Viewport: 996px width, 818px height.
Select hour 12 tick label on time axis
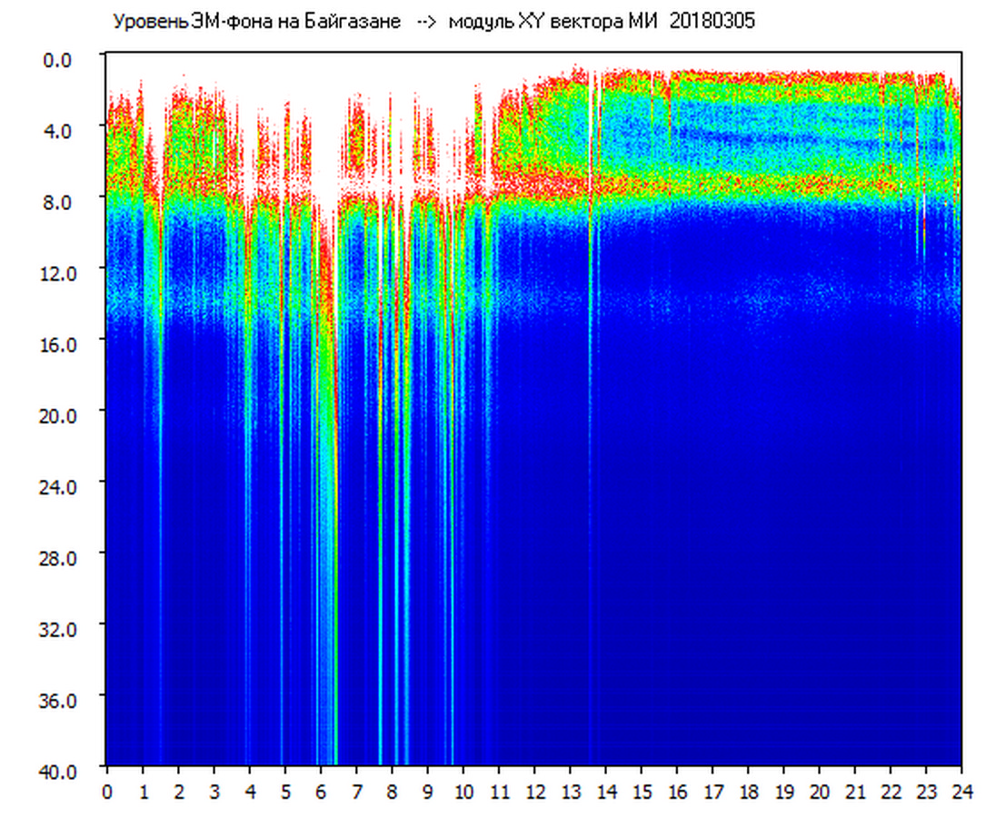[x=534, y=792]
